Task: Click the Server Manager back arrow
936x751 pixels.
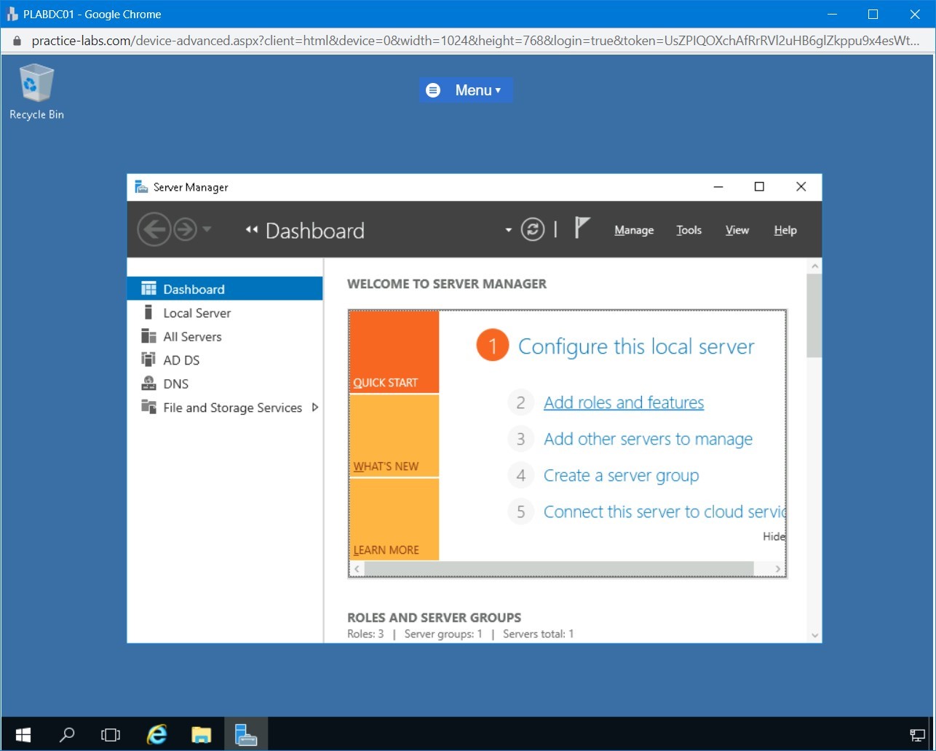Action: 154,230
